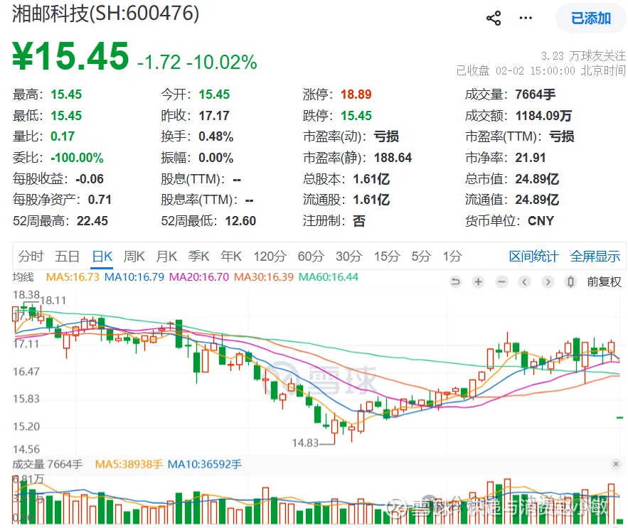
Task: Switch to the 1分 chart tab
Action: click(x=452, y=256)
